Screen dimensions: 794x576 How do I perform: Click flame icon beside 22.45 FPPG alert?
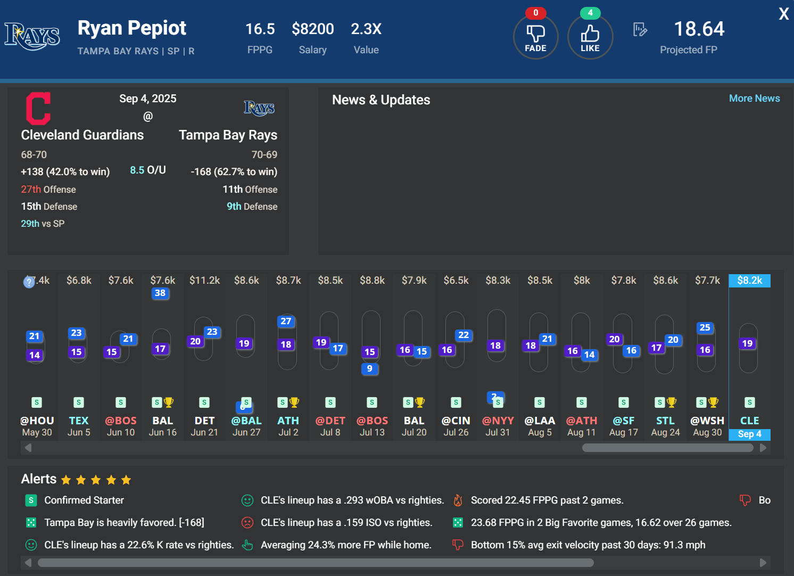click(x=458, y=500)
